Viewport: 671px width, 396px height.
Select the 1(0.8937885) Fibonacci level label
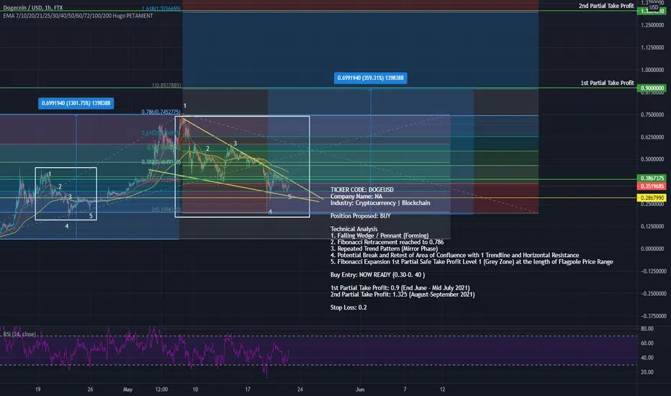[x=166, y=85]
